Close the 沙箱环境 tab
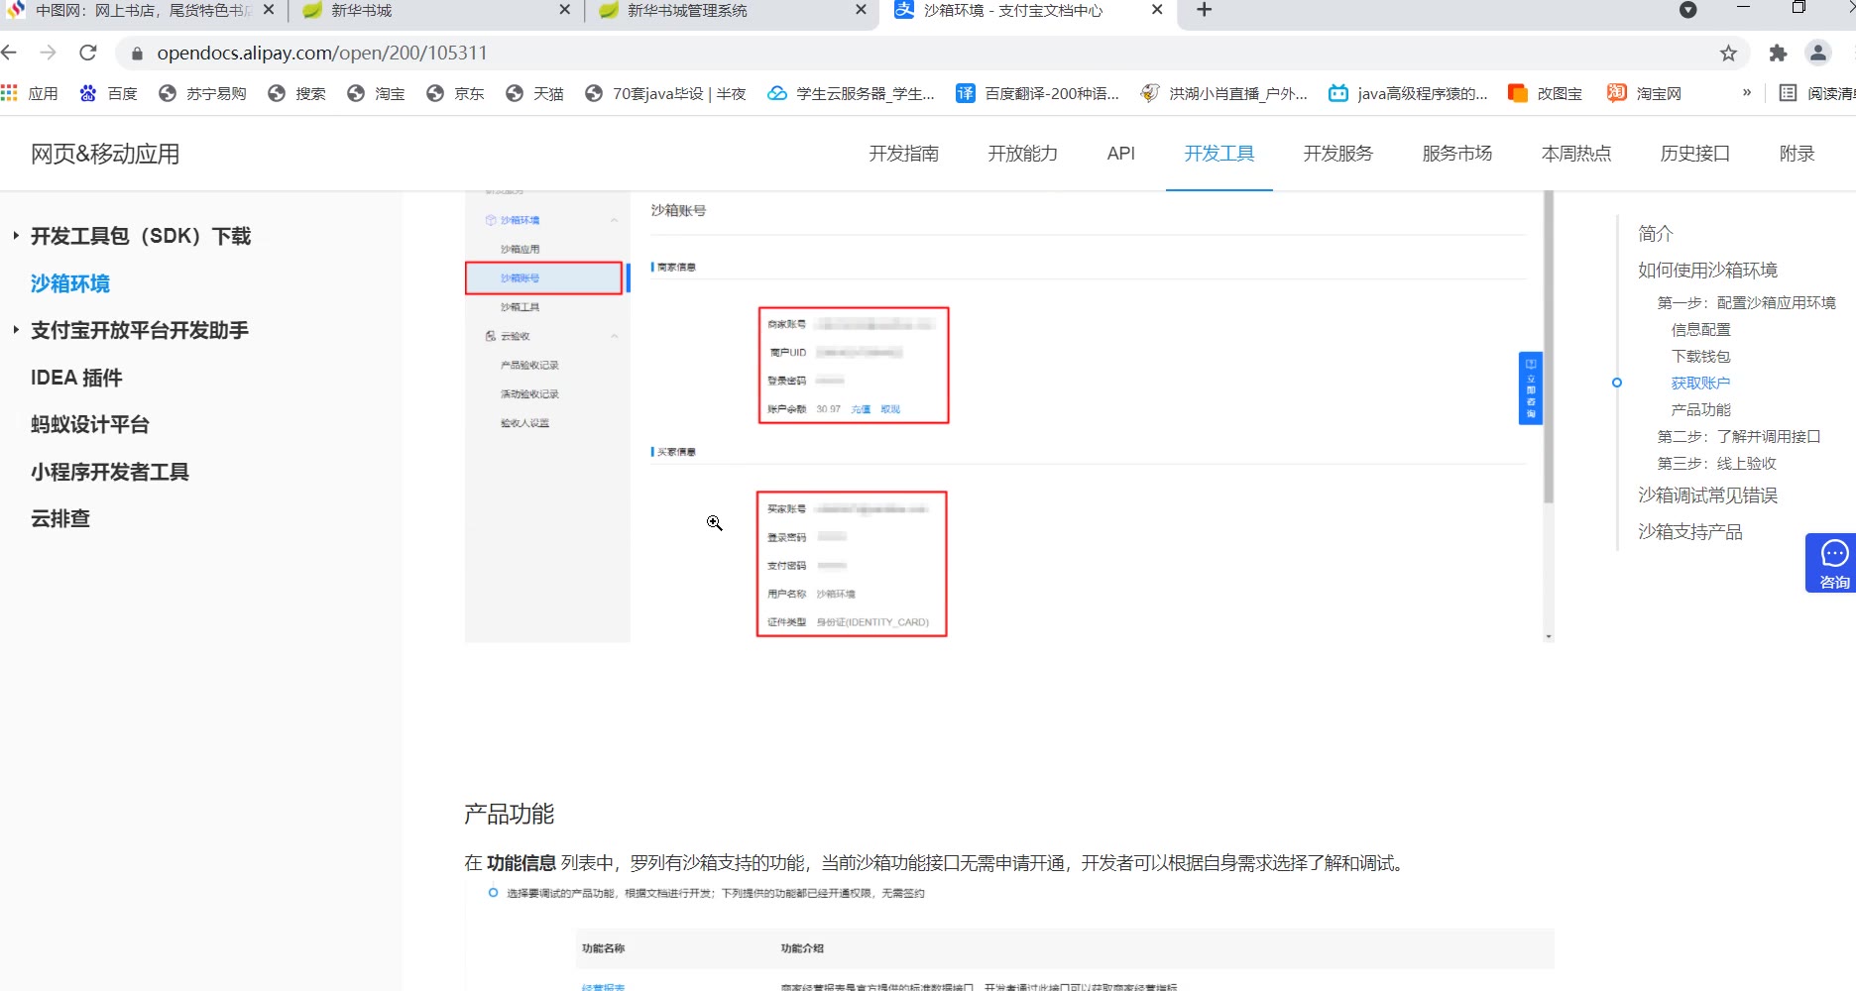Image resolution: width=1856 pixels, height=991 pixels. (x=1157, y=10)
